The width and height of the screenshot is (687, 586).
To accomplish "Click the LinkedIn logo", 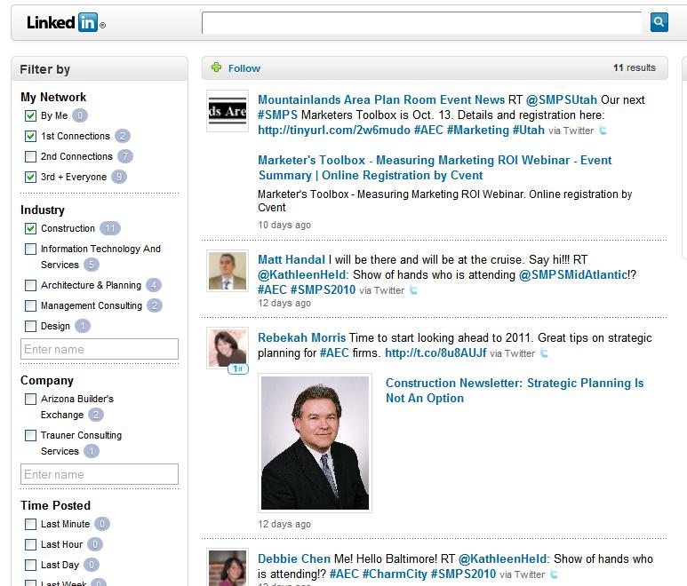I will (66, 22).
